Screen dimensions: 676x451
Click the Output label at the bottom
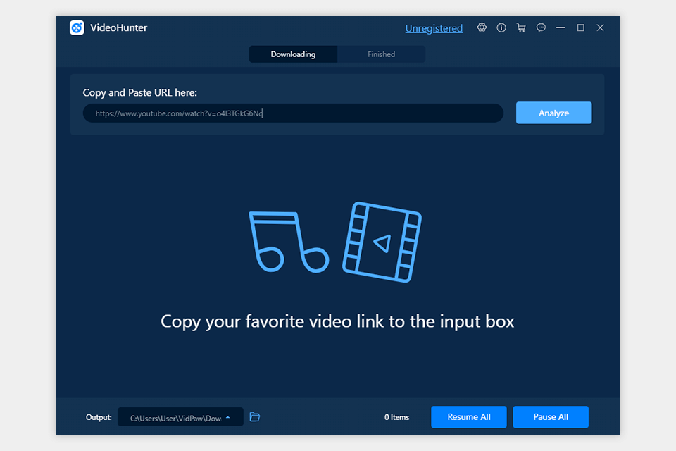[x=98, y=416]
